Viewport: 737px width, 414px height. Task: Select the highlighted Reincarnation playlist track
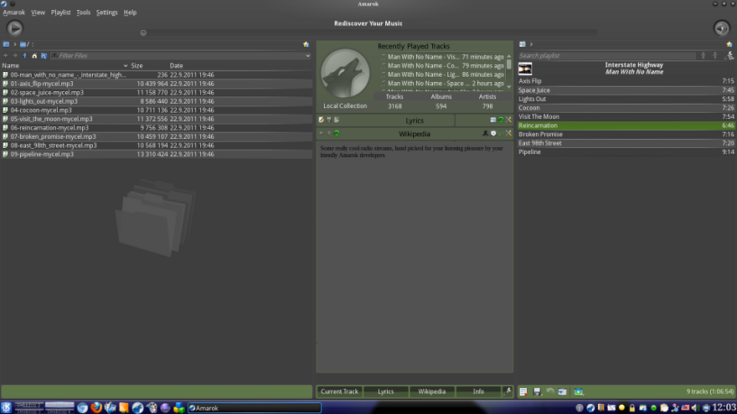(x=626, y=125)
